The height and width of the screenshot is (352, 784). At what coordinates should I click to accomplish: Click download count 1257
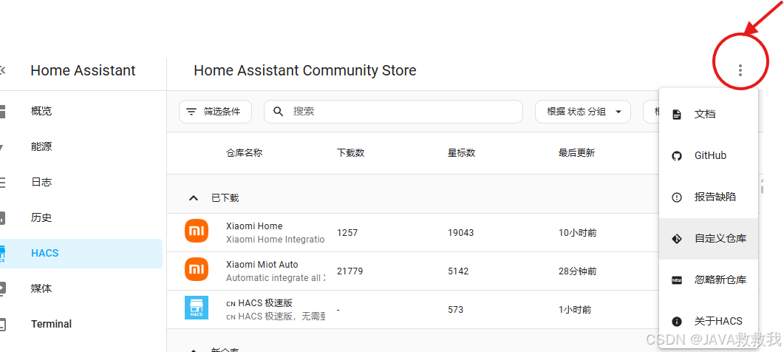347,233
